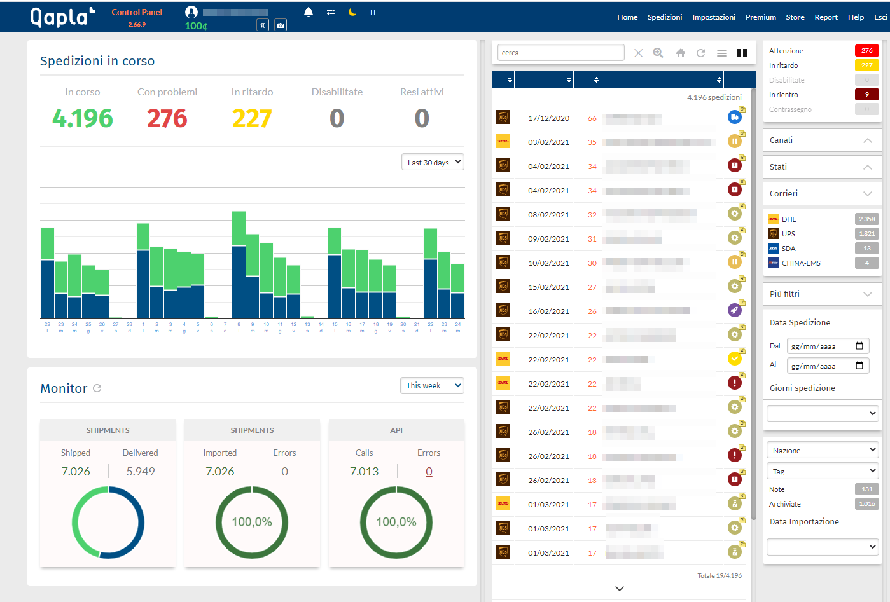Open the Impostazioni menu
Viewport: 890px width, 602px height.
pos(714,17)
